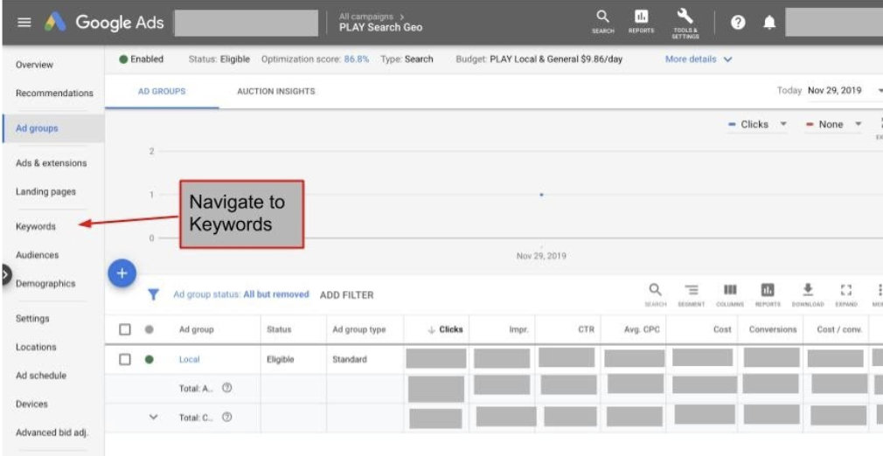The image size is (883, 456).
Task: Show help for Total: C.. row
Action: point(227,418)
